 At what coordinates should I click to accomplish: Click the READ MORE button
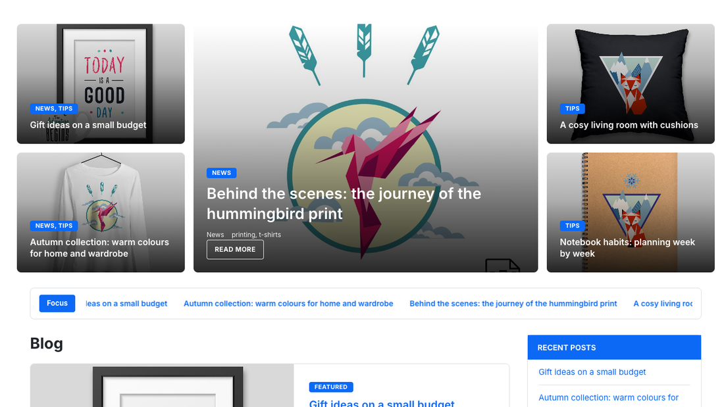[235, 249]
